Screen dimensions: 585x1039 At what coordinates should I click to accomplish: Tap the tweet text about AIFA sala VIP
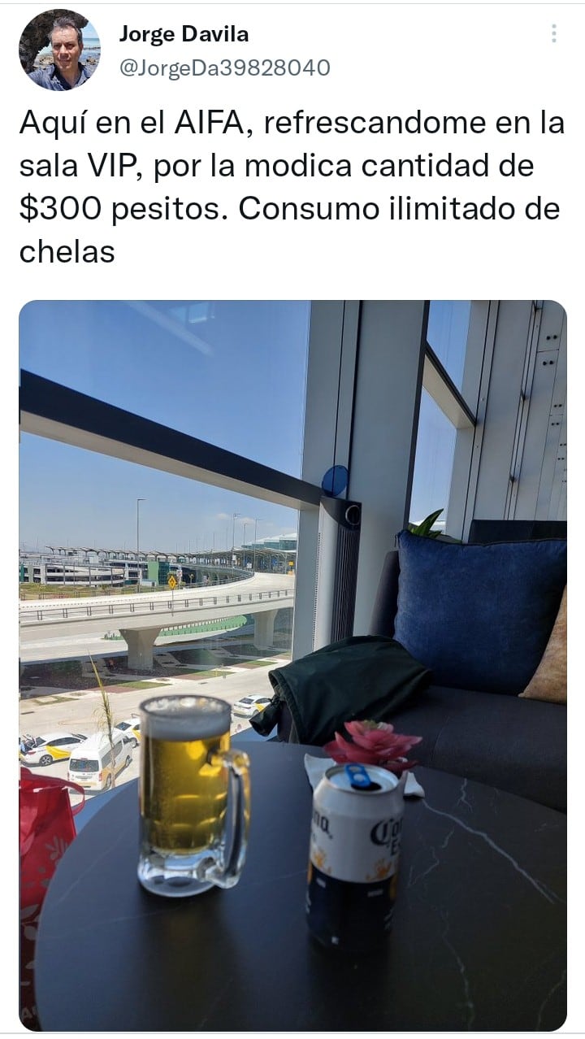tap(292, 187)
